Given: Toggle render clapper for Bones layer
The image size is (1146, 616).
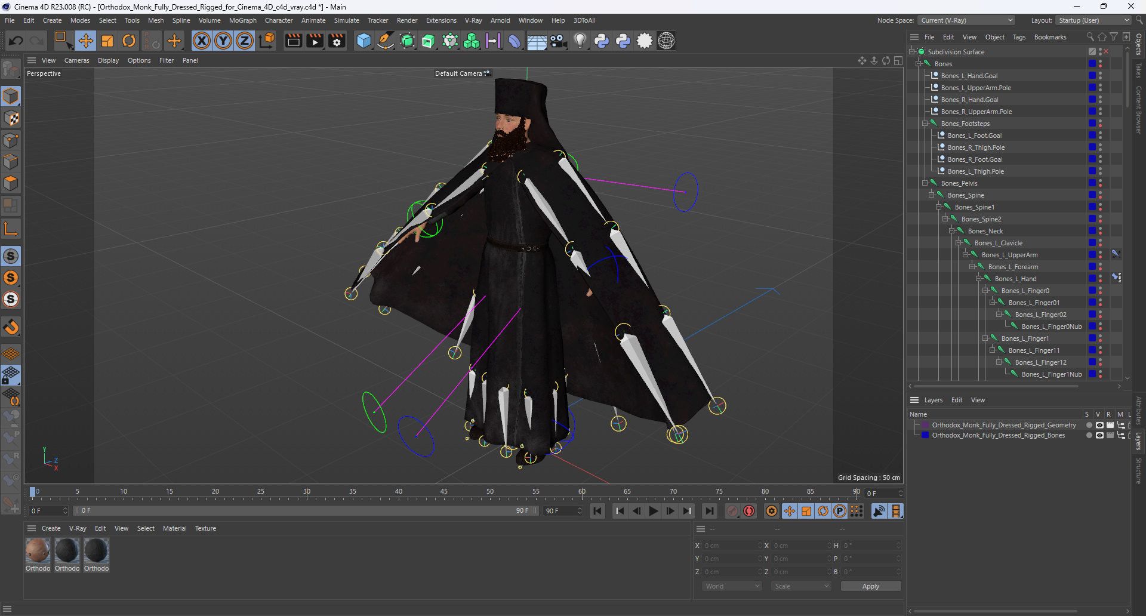Looking at the screenshot, I should pos(1110,436).
